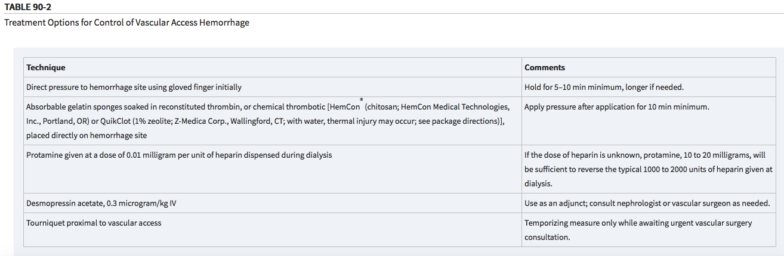Click the Temporizing measure only comment
The height and width of the screenshot is (256, 784).
coord(638,230)
